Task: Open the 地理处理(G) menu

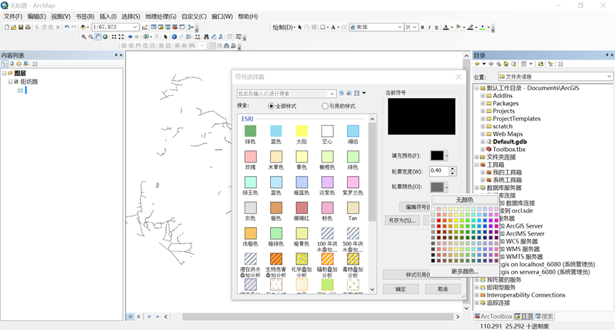Action: (x=161, y=16)
